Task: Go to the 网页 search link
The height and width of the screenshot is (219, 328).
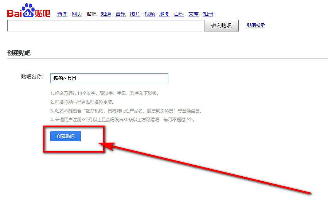Action: pos(77,14)
